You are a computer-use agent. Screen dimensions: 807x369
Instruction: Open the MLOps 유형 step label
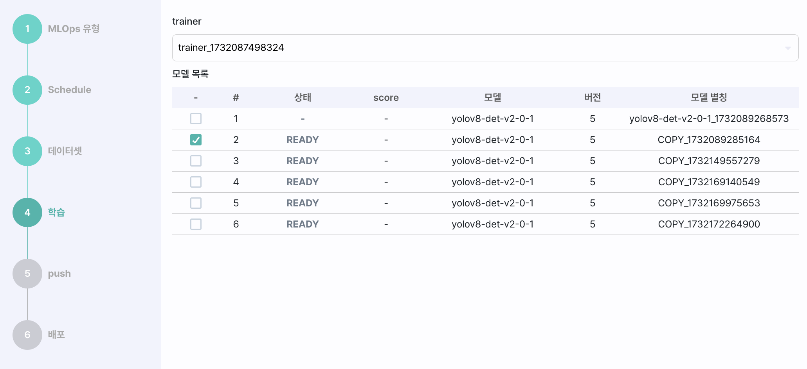[x=74, y=29]
